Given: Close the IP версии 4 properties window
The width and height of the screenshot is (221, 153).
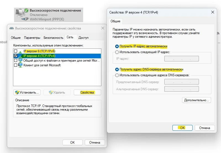Looking at the screenshot, I should point(212,12).
